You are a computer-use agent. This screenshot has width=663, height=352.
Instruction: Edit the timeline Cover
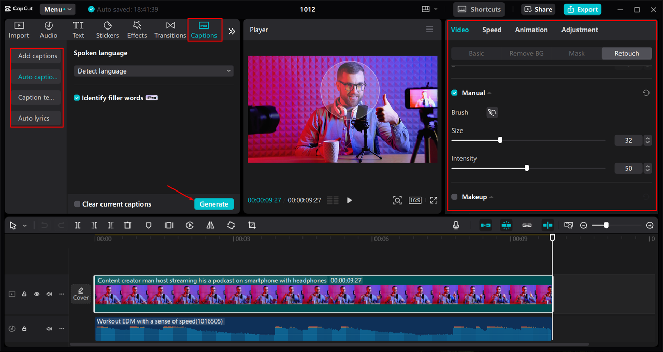click(x=81, y=294)
